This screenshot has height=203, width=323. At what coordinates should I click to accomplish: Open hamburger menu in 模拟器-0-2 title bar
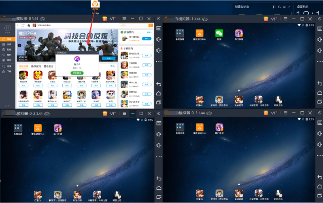pyautogui.click(x=124, y=114)
